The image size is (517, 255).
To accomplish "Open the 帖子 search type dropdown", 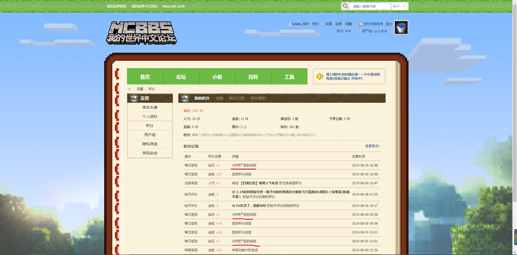I will point(400,6).
